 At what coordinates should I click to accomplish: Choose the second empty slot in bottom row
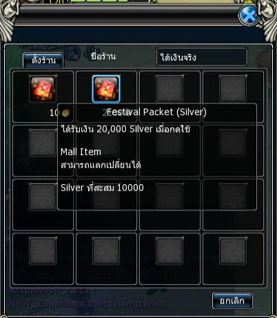106,251
